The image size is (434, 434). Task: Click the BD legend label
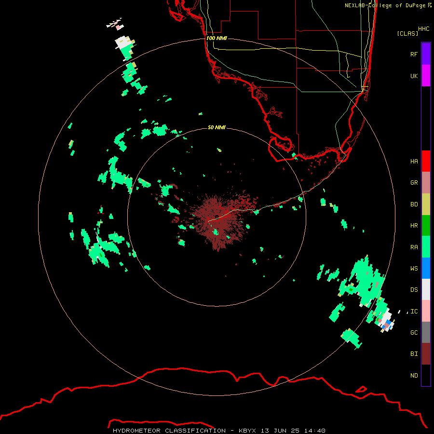click(414, 204)
